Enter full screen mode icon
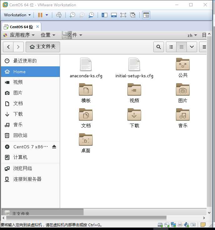The height and width of the screenshot is (230, 215). [x=123, y=15]
